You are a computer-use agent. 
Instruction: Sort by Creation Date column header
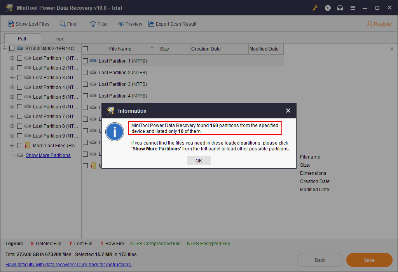coord(219,49)
